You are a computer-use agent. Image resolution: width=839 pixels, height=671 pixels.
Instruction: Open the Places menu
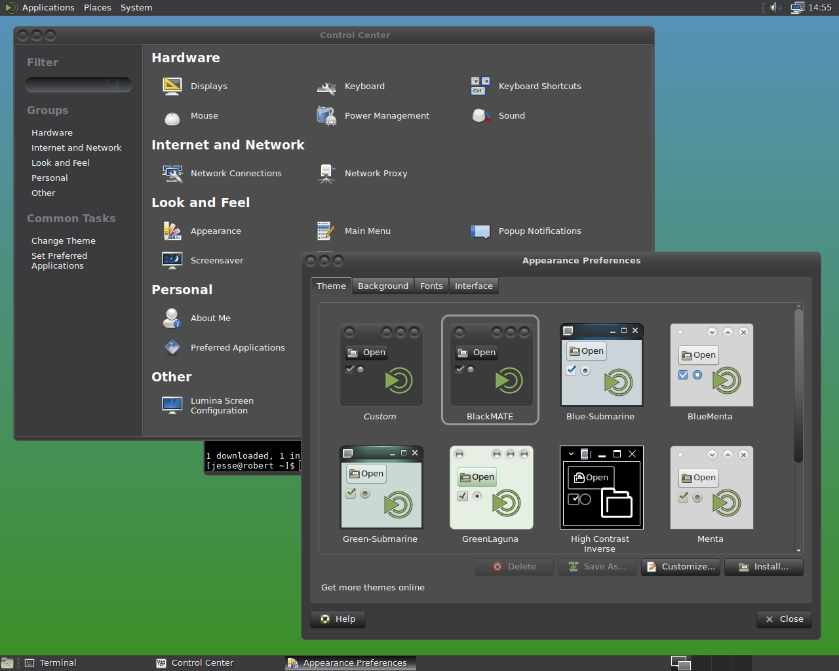(x=98, y=8)
